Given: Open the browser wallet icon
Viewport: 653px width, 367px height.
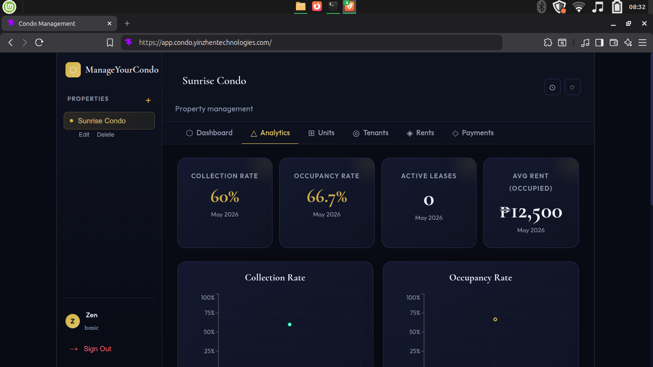Looking at the screenshot, I should 614,43.
